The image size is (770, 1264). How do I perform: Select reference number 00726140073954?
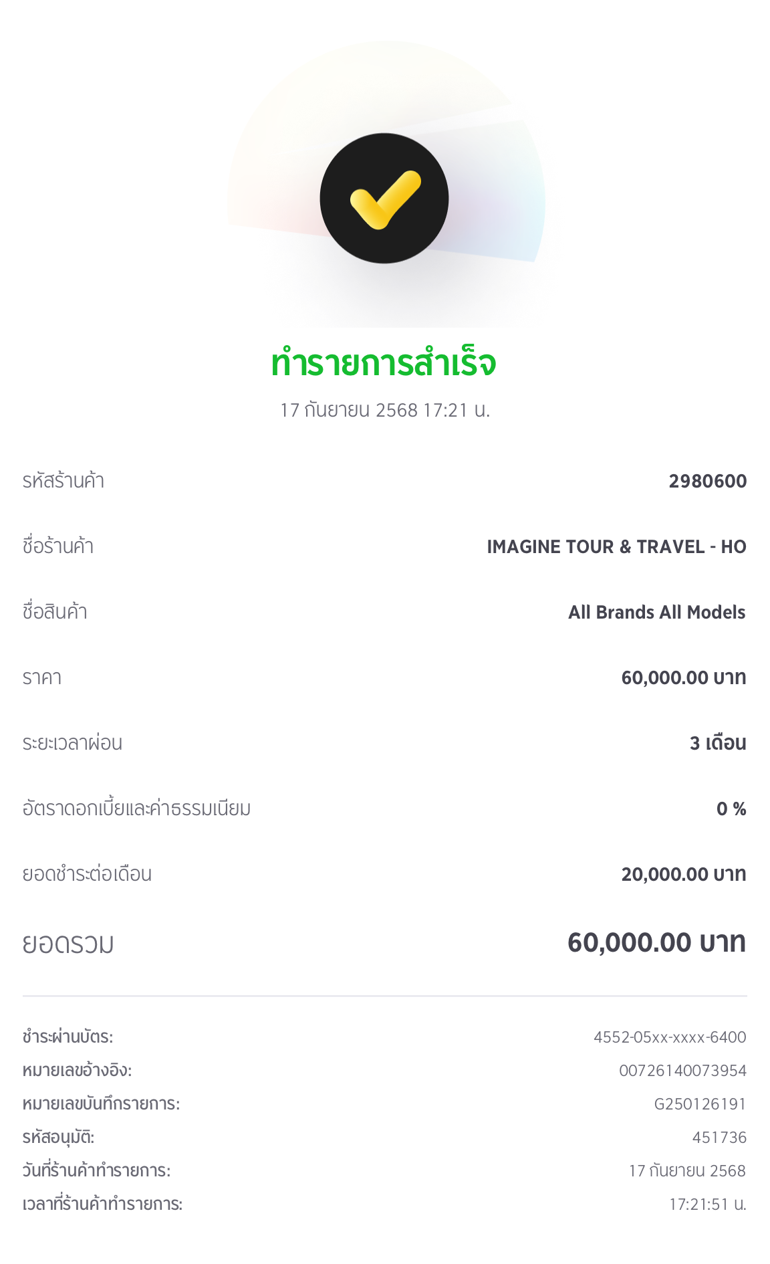pos(682,1071)
